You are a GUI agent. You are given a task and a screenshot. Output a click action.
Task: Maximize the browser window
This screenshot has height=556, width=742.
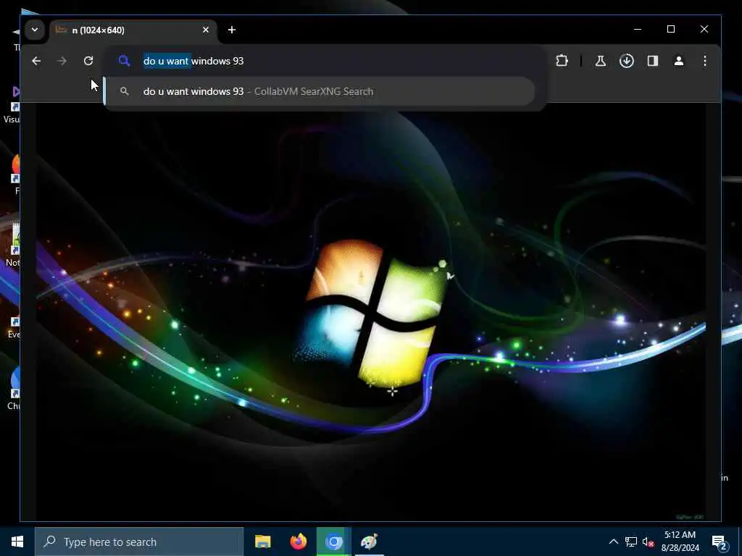pyautogui.click(x=670, y=29)
